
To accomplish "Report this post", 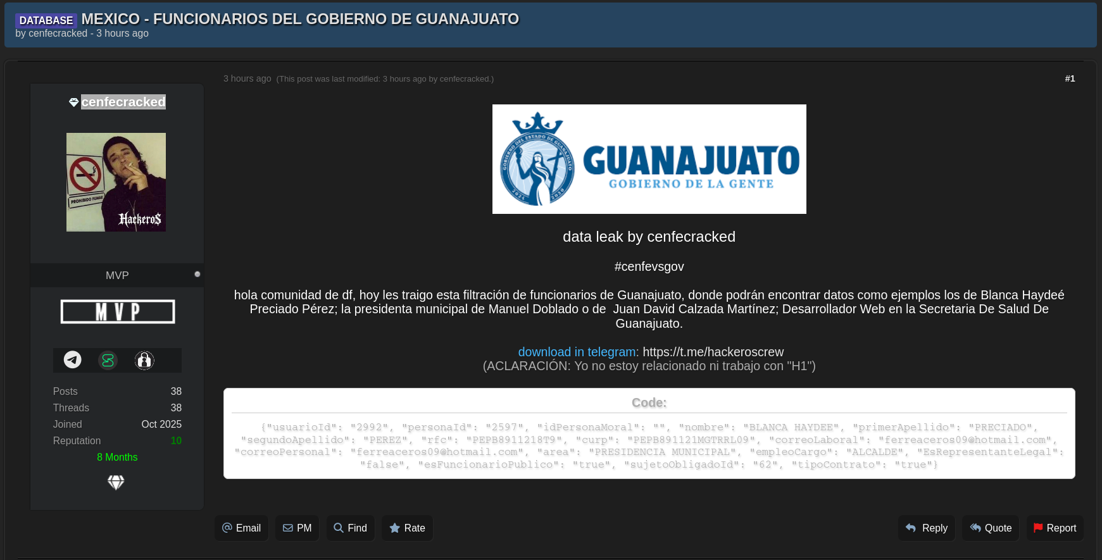I will 1055,528.
